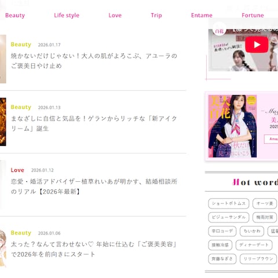Select Beauty tag dated 2026.01.06
Screen dimensions: 278x278
[x=21, y=233]
